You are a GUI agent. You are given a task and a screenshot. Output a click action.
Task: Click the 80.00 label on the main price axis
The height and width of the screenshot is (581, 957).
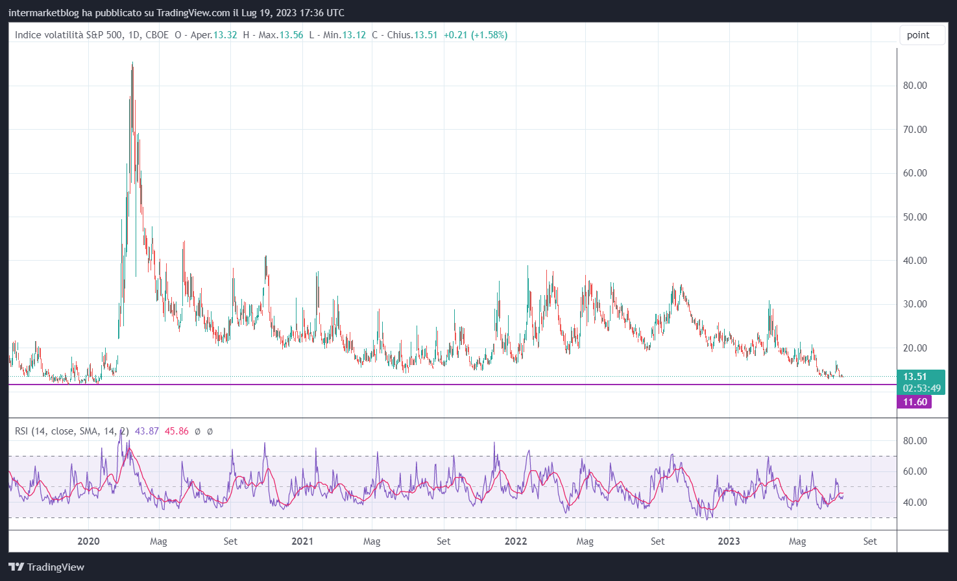(915, 86)
